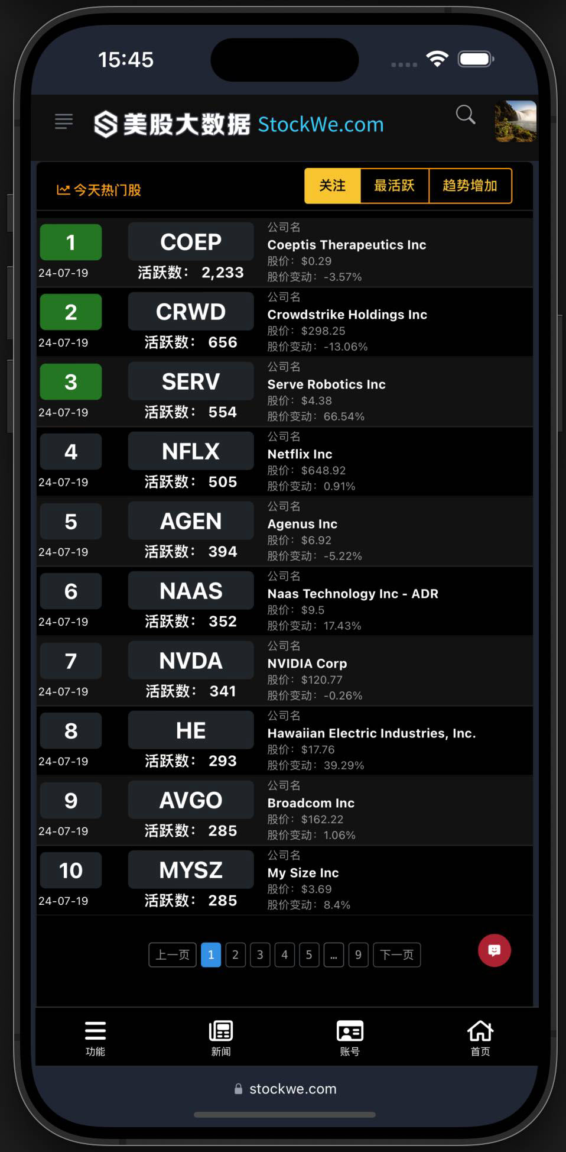Tap the 首页 home icon

480,1031
